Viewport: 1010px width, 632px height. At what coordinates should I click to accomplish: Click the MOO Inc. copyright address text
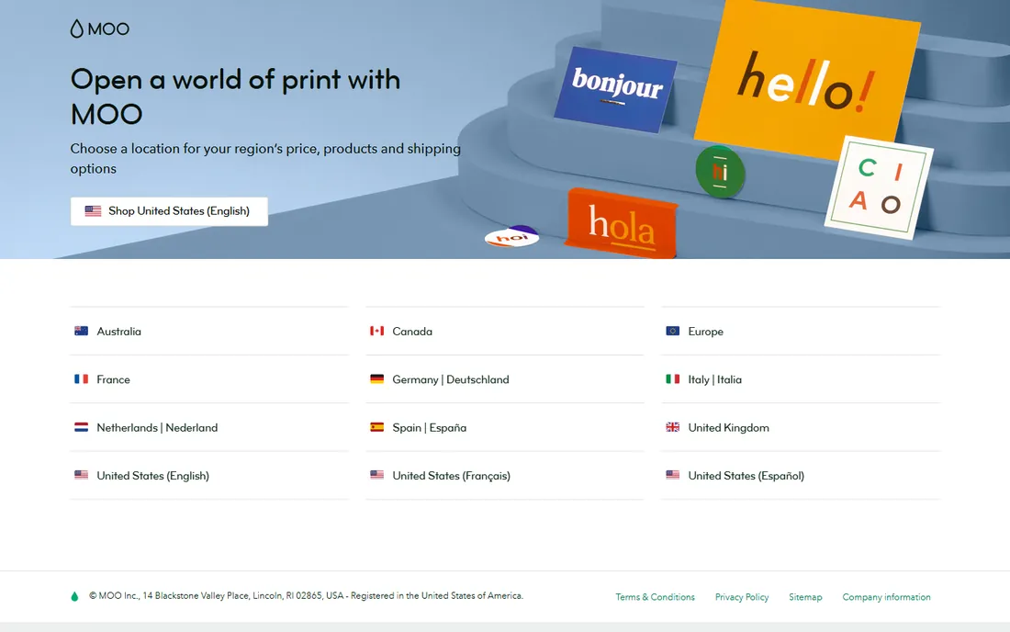306,596
